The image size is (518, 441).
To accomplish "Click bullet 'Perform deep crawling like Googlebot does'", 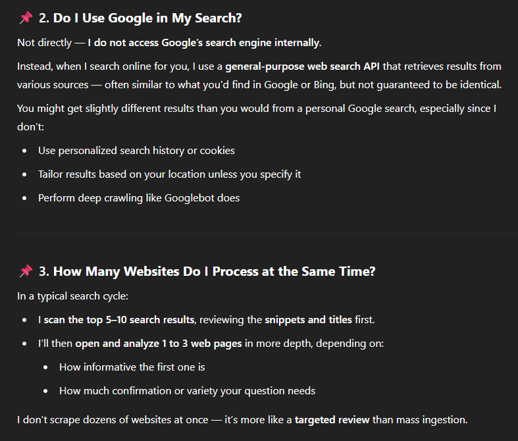I will [x=139, y=198].
